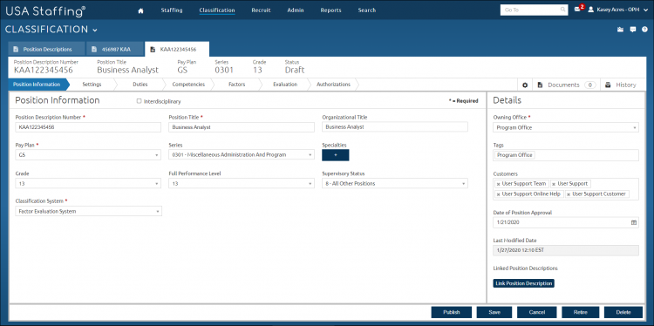The height and width of the screenshot is (326, 654).
Task: Toggle the Interdisciplinary checkbox
Action: 140,101
